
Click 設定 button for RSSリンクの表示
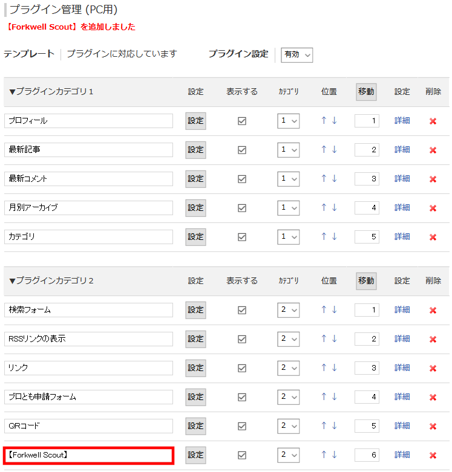click(195, 339)
